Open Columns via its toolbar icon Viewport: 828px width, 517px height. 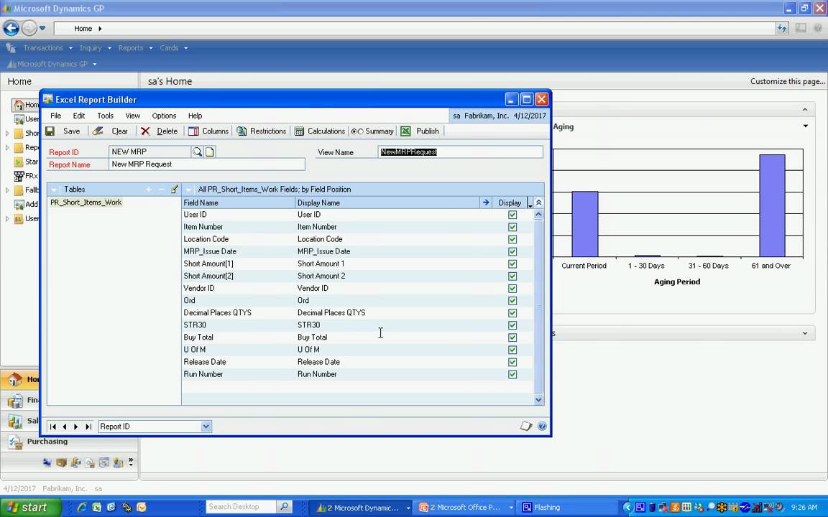(193, 131)
